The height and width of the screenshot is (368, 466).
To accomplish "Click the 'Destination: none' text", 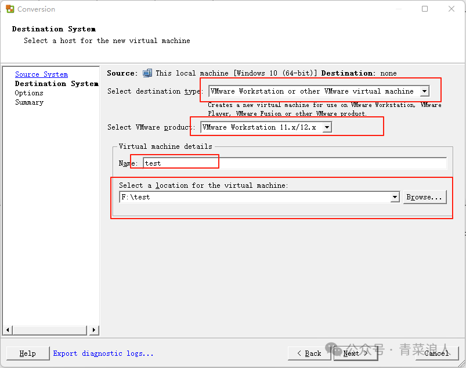I will 359,73.
